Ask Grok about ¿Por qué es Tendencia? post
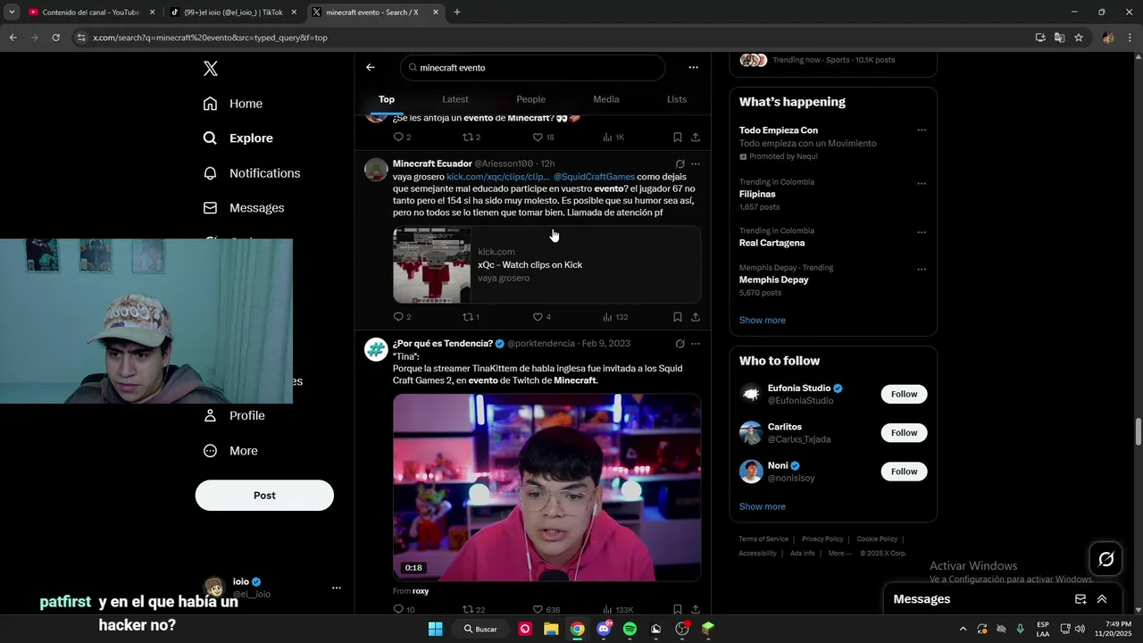1143x643 pixels. (x=680, y=344)
